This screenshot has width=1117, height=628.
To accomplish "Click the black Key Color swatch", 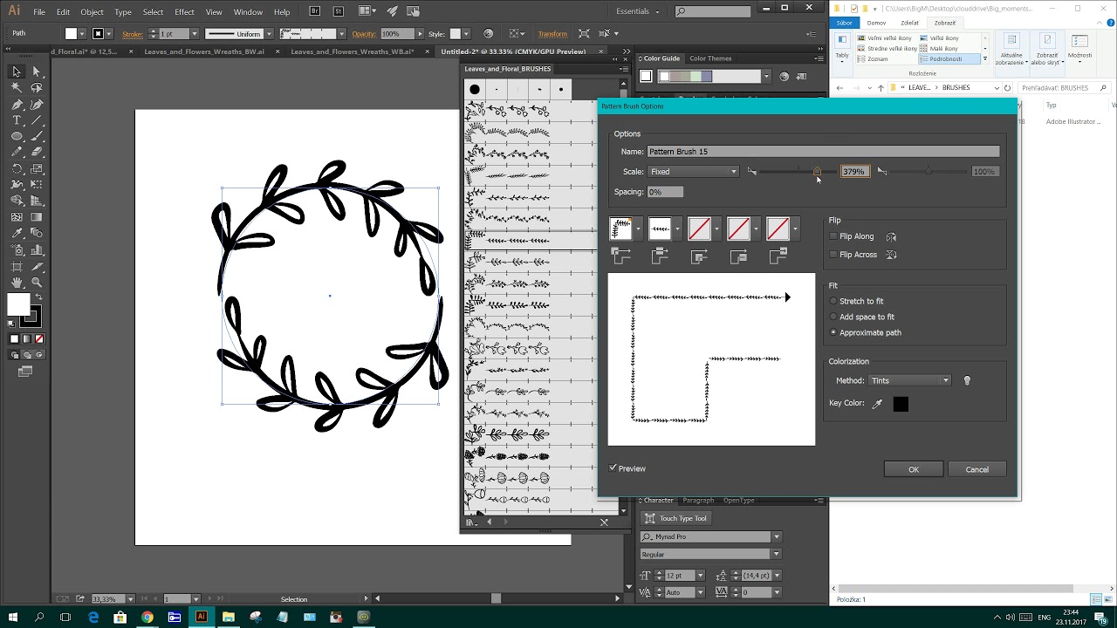I will click(901, 404).
